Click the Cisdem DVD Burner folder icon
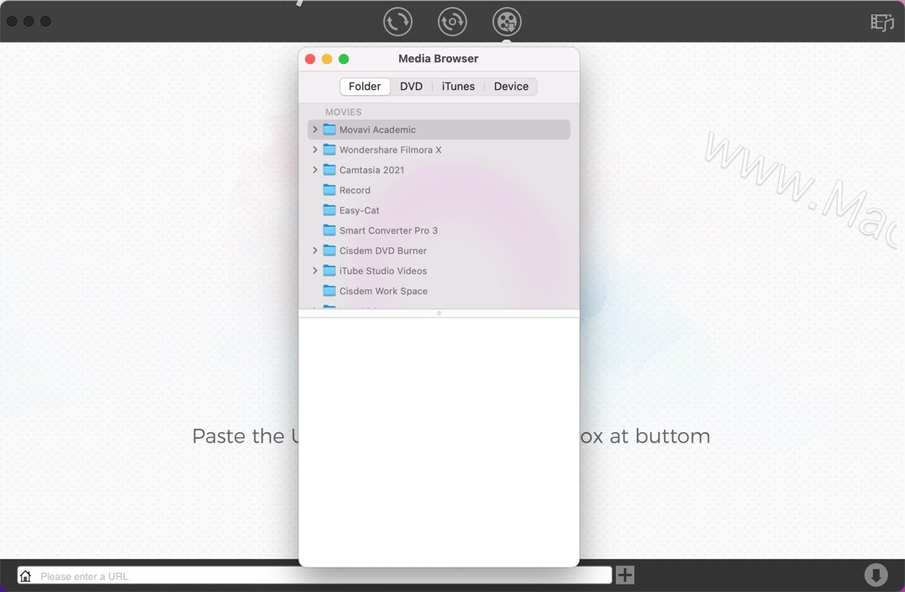 [329, 251]
